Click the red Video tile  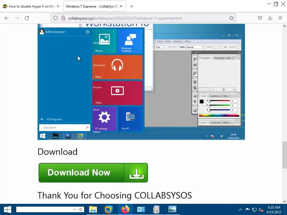click(117, 93)
